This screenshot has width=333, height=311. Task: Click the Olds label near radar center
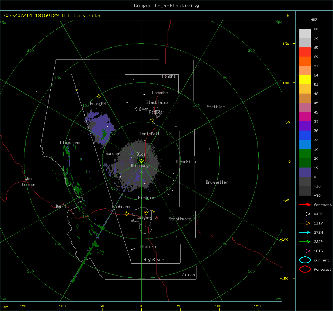pos(141,154)
